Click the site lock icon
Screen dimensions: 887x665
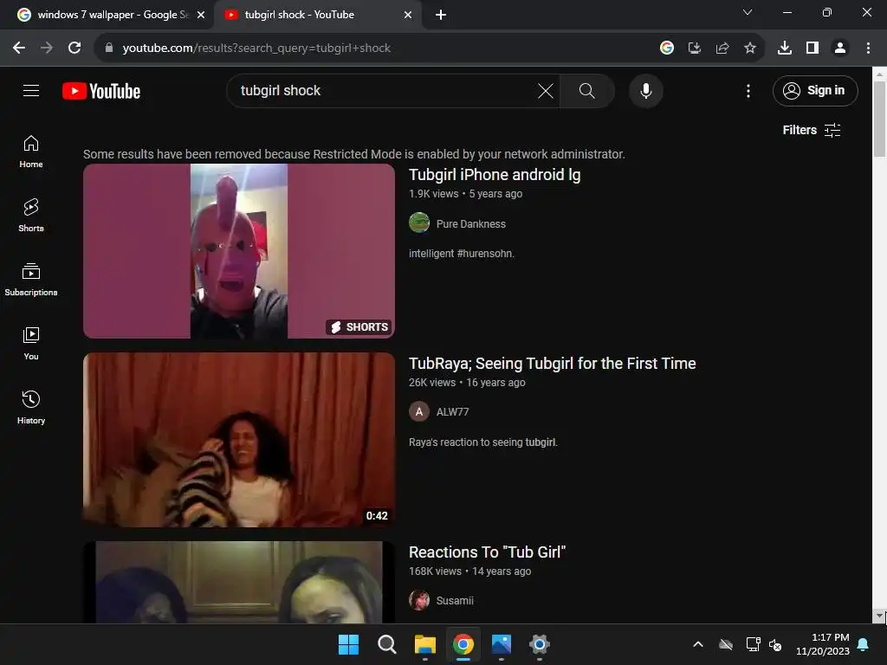(x=109, y=48)
